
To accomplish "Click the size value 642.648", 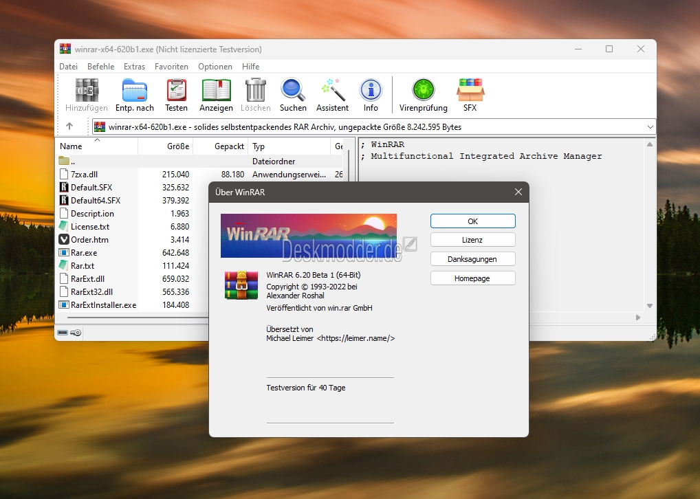I will [175, 253].
